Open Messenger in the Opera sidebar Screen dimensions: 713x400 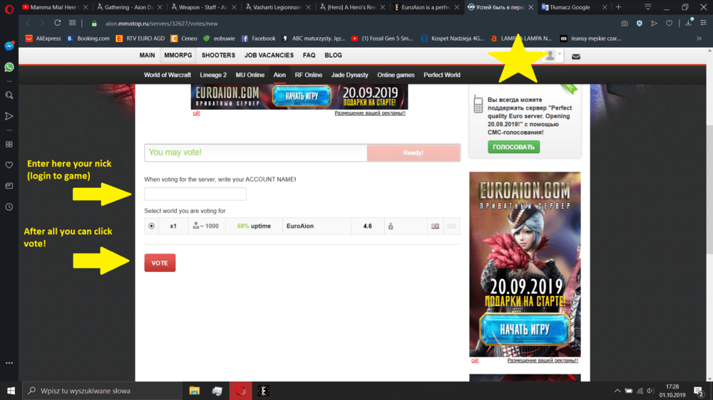[x=9, y=46]
